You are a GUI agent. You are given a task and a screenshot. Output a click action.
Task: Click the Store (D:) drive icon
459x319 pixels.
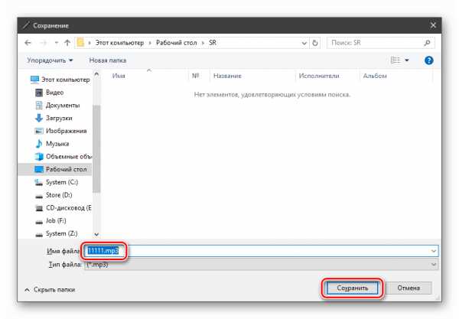tap(39, 196)
